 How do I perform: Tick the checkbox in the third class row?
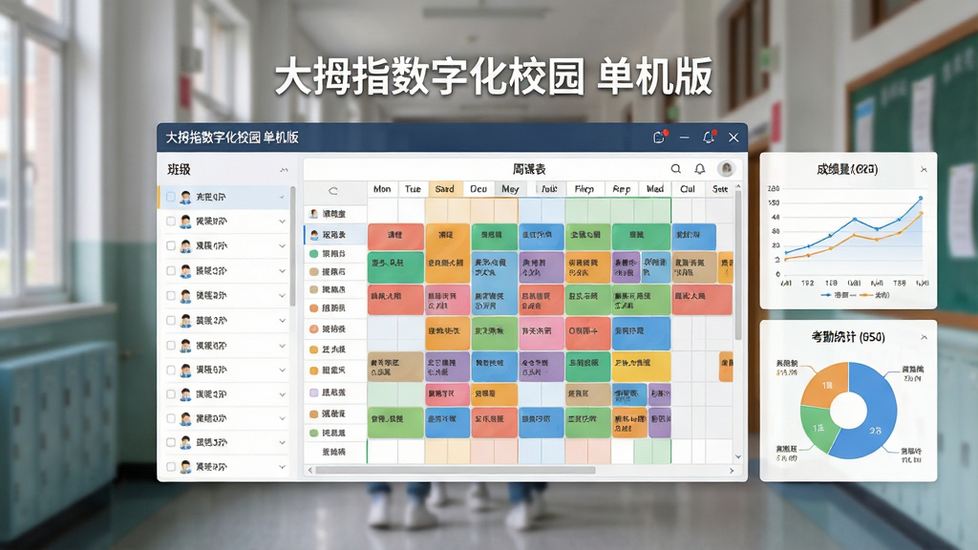click(x=170, y=245)
